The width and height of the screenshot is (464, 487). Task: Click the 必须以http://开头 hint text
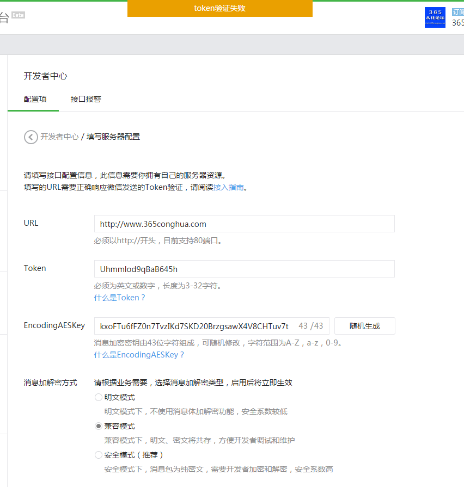pyautogui.click(x=158, y=241)
